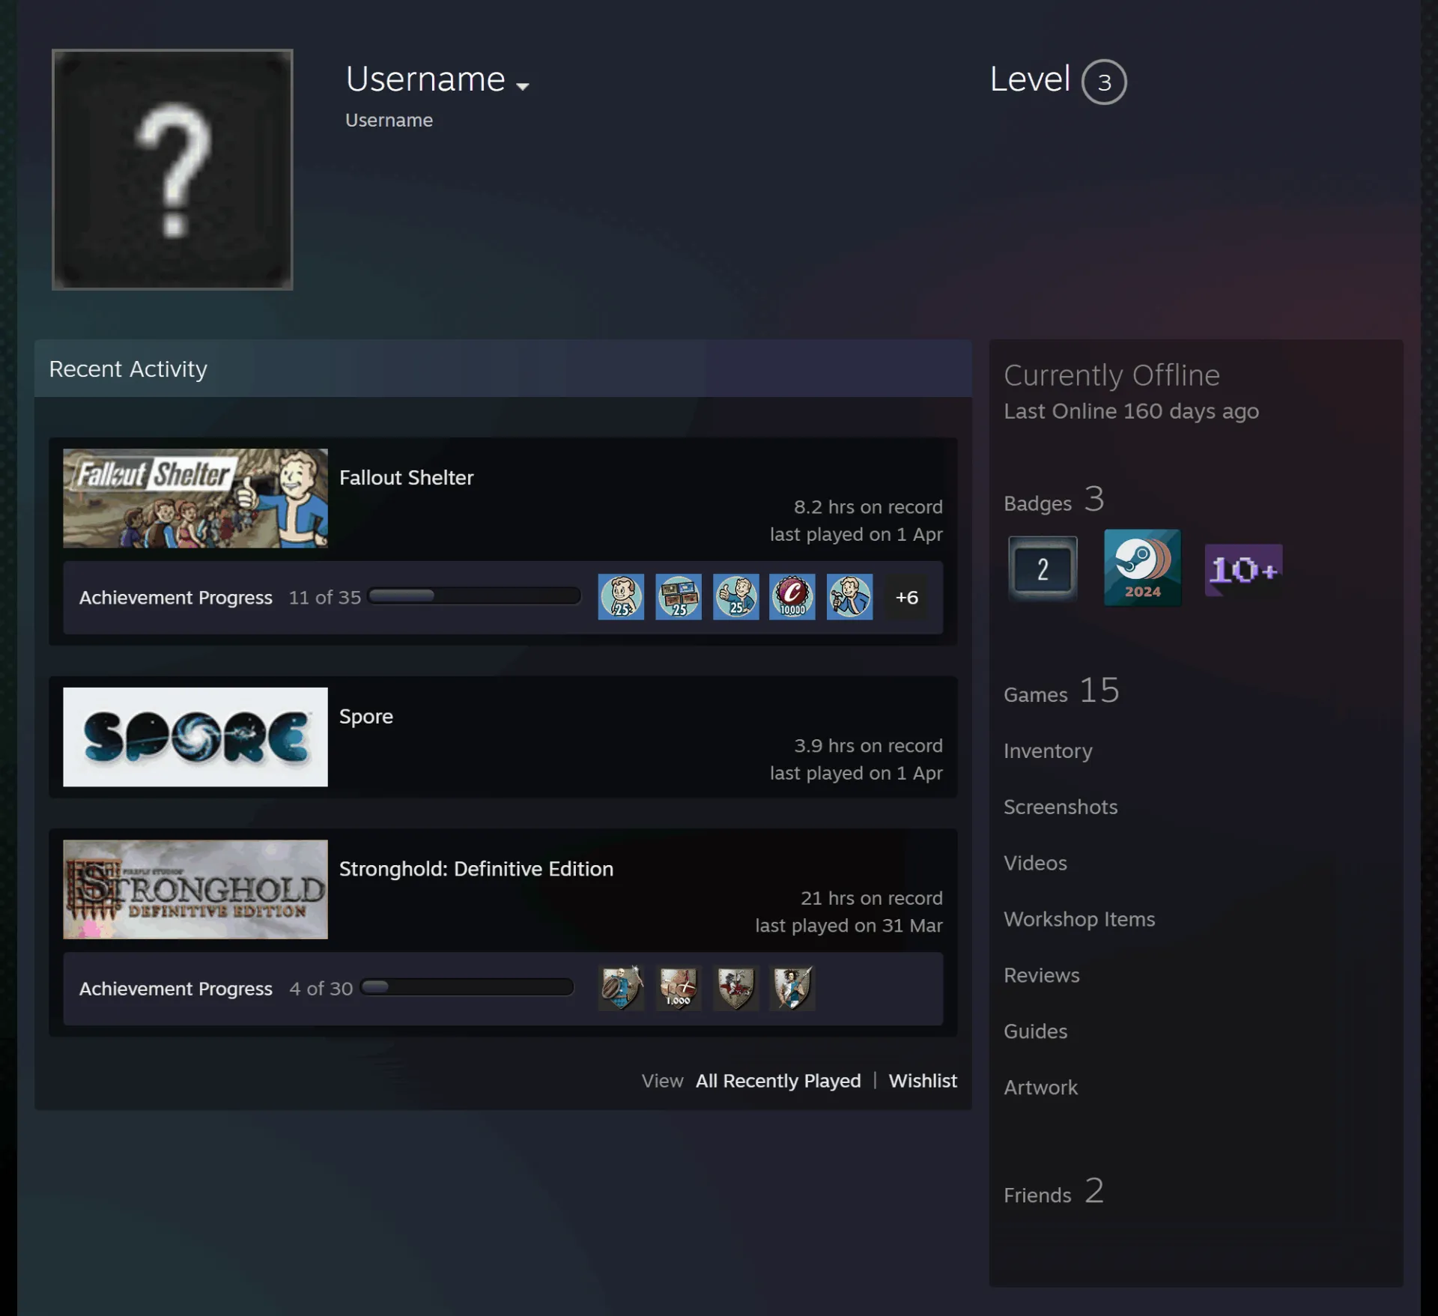Open the 10+ game collector badge
Screen dimensions: 1438x1316
click(x=1243, y=570)
